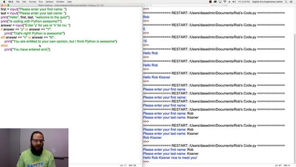
Task: Click the elif answer == "n" line
Action: pyautogui.click(x=28, y=38)
